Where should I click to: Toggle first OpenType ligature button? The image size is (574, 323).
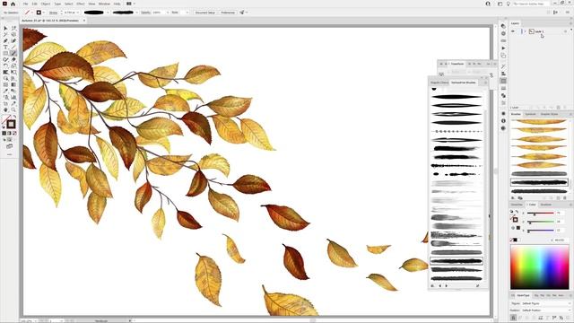pos(513,318)
